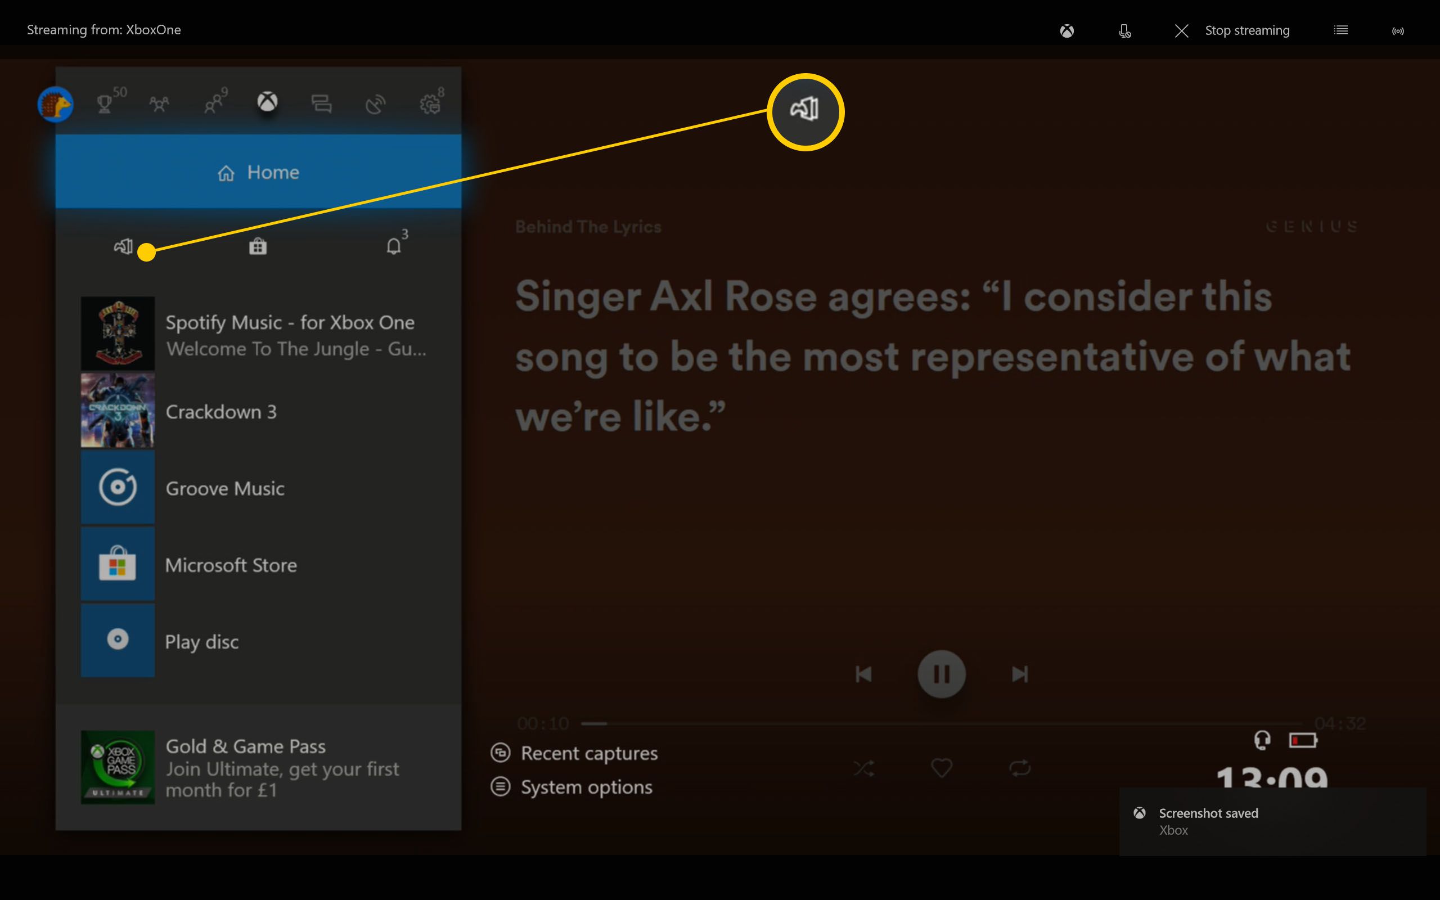
Task: Click the streaming connection stats icon
Action: pyautogui.click(x=1398, y=31)
